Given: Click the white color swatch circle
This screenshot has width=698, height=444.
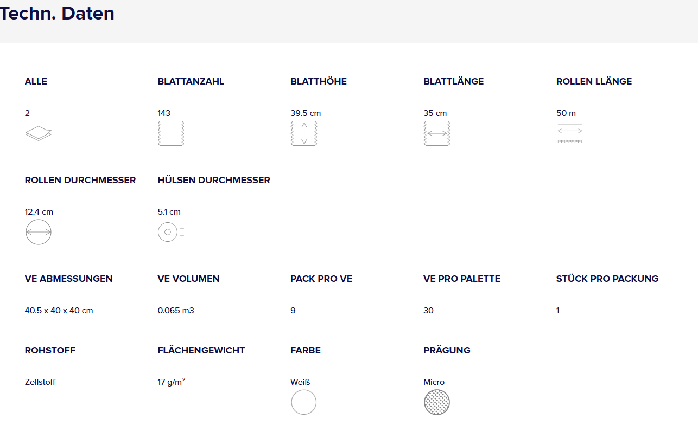Looking at the screenshot, I should click(304, 402).
